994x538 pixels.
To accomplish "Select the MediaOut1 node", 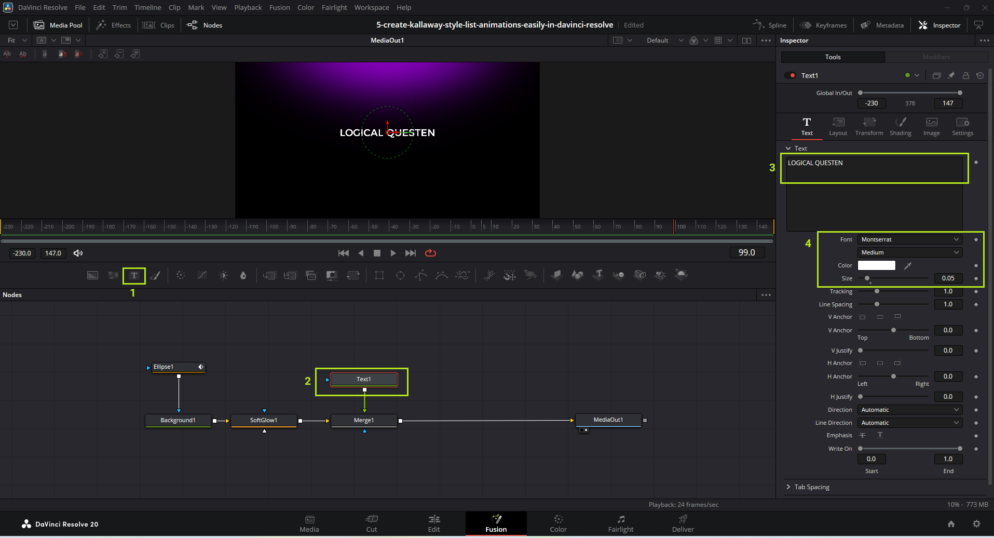I will click(608, 420).
